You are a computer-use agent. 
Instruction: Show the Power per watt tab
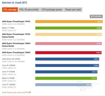coord(73,10)
